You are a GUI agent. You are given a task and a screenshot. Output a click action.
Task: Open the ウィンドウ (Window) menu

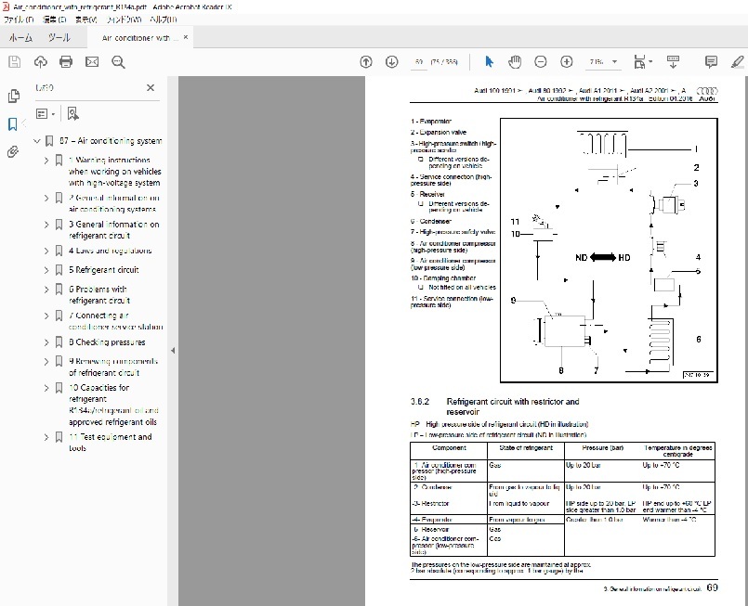coord(124,19)
